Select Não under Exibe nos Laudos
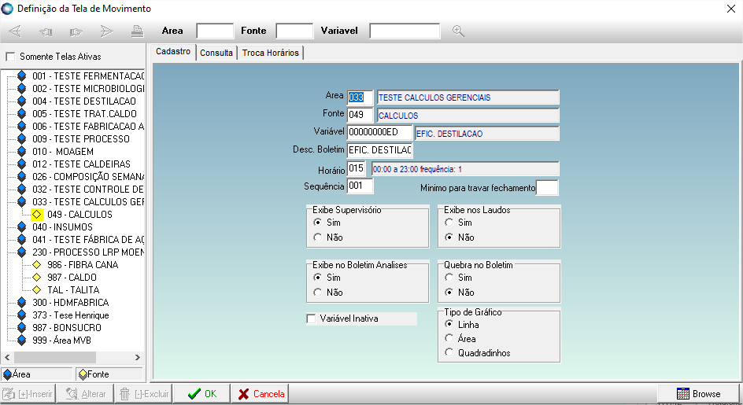The image size is (743, 405). [x=449, y=237]
